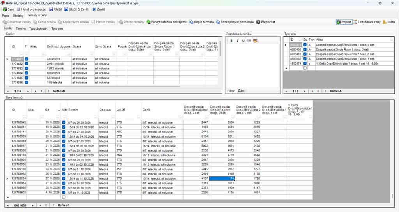
Task: Click Přepočítat gear icon
Action: coord(258,22)
